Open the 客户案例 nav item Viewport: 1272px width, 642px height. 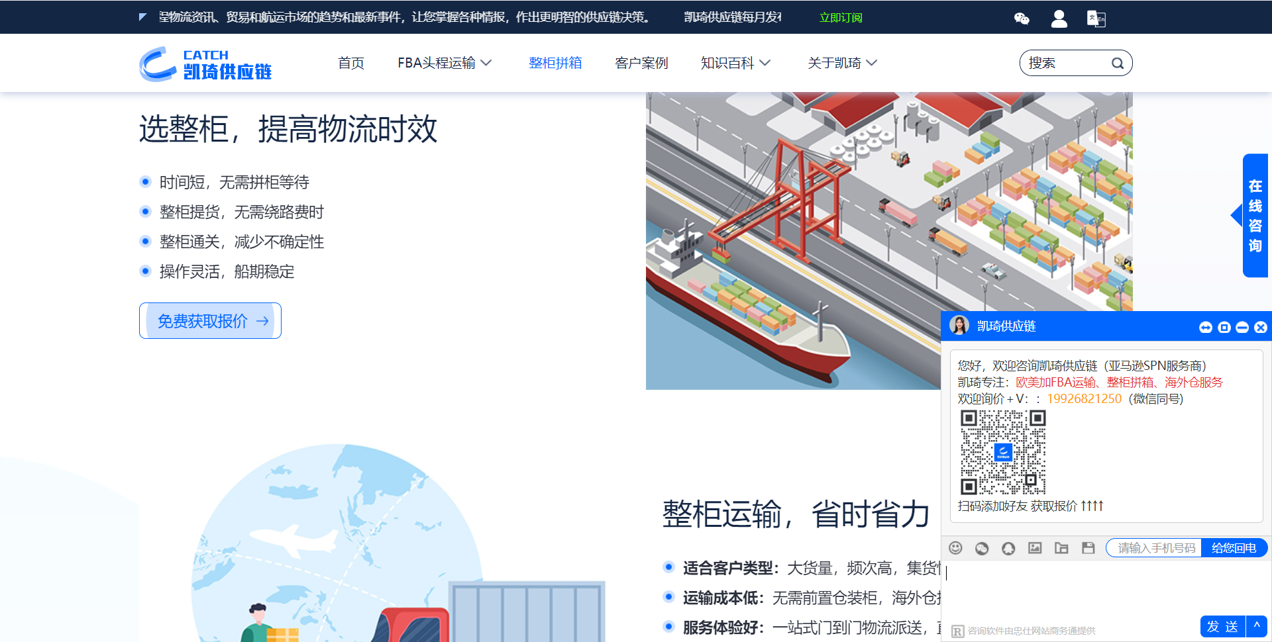[x=641, y=63]
